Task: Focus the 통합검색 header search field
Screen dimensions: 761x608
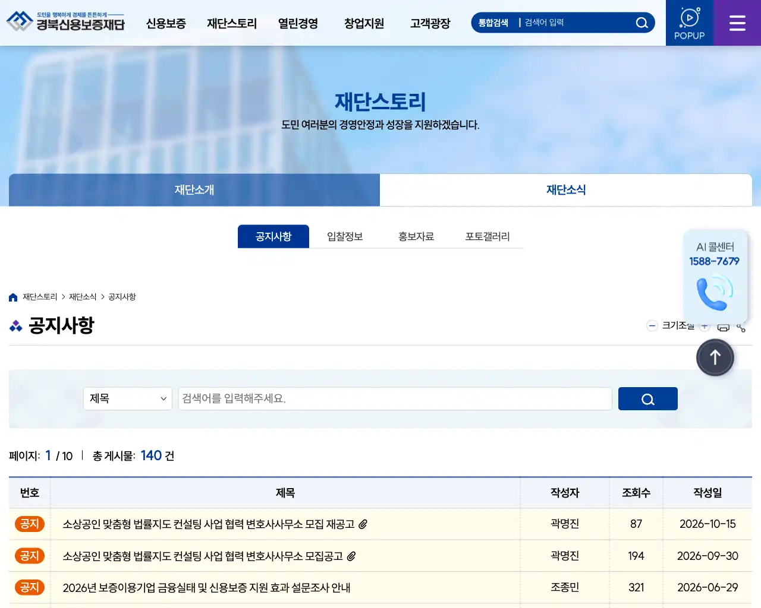Action: pos(577,23)
